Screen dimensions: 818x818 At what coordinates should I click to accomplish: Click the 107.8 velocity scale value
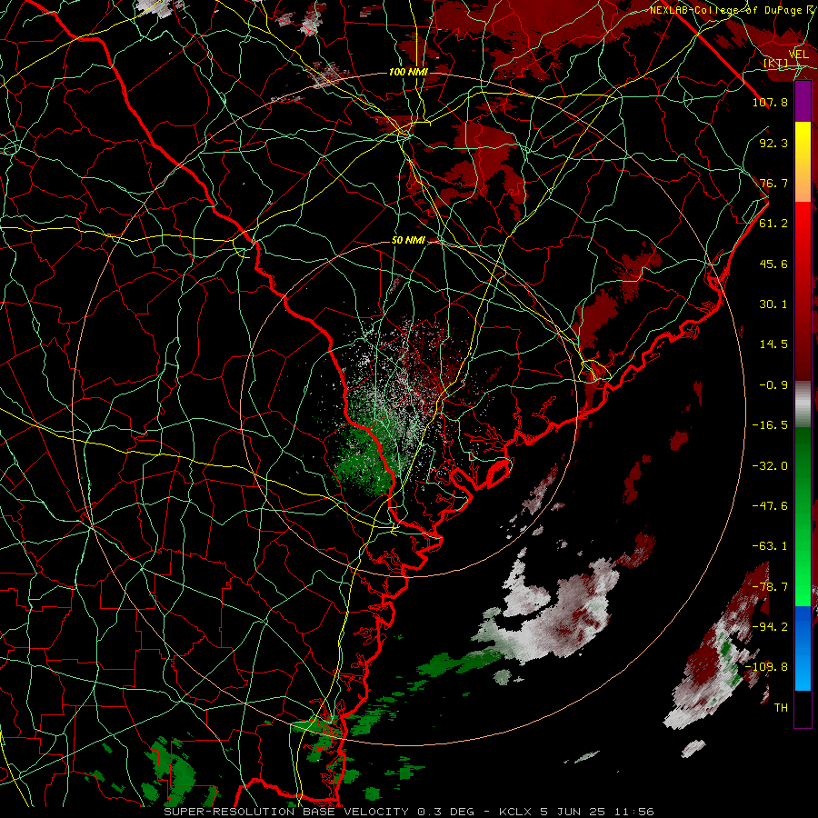coord(770,102)
